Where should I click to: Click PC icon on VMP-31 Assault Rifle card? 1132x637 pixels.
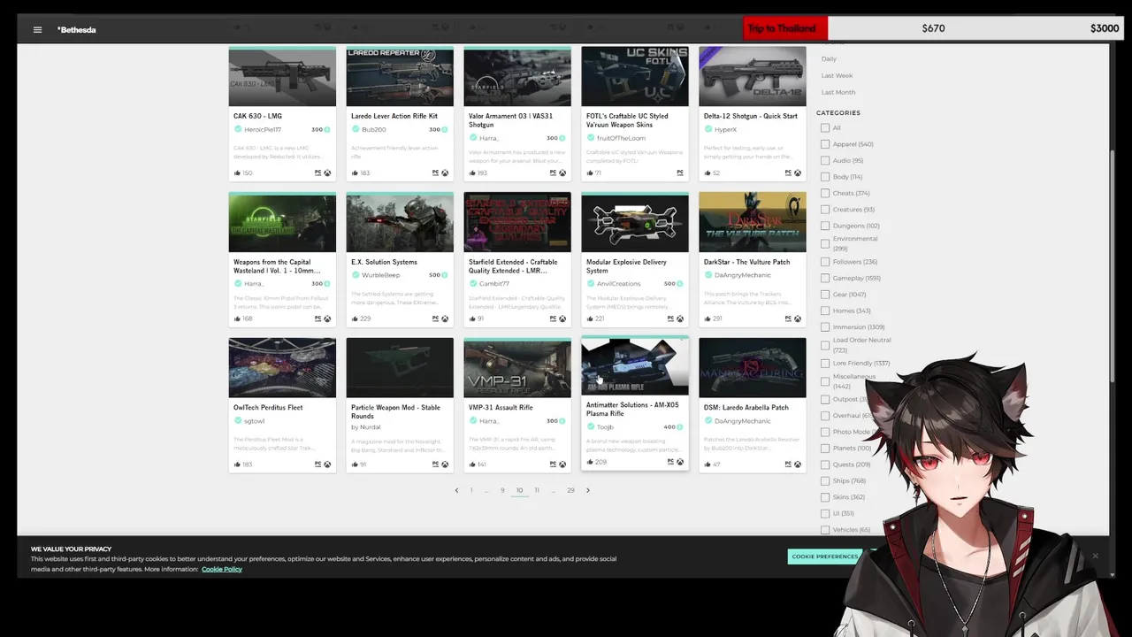coord(553,464)
